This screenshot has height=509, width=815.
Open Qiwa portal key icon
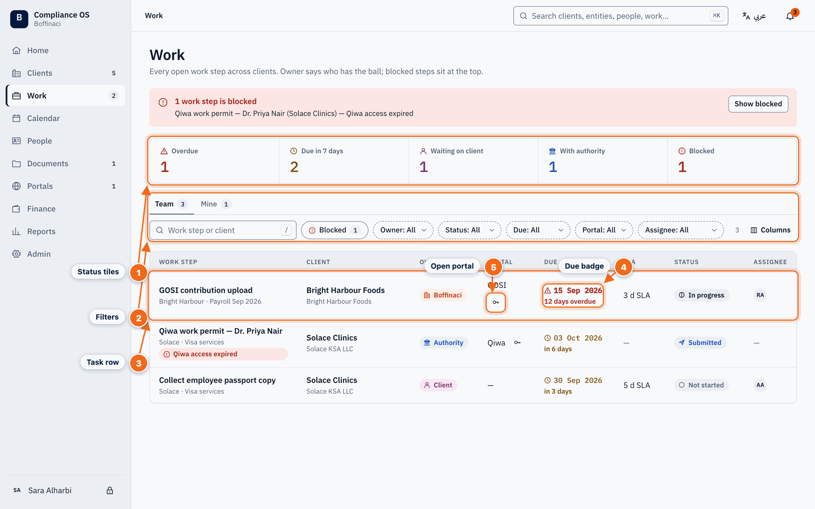tap(517, 343)
